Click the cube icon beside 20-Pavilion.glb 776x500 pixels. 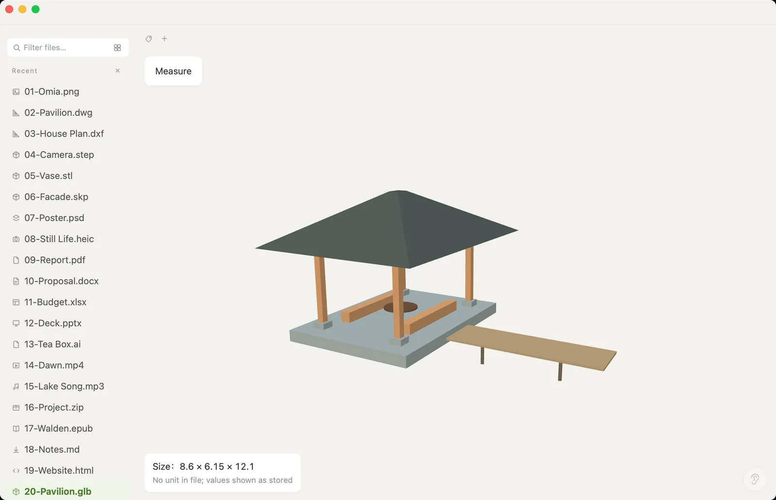(16, 492)
